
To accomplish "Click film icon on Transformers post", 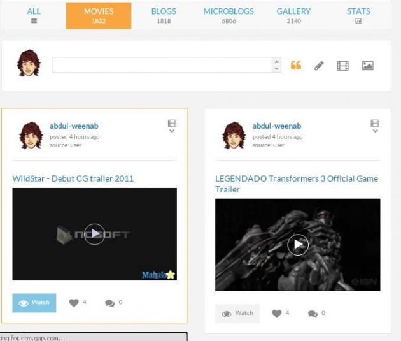I will tap(375, 124).
